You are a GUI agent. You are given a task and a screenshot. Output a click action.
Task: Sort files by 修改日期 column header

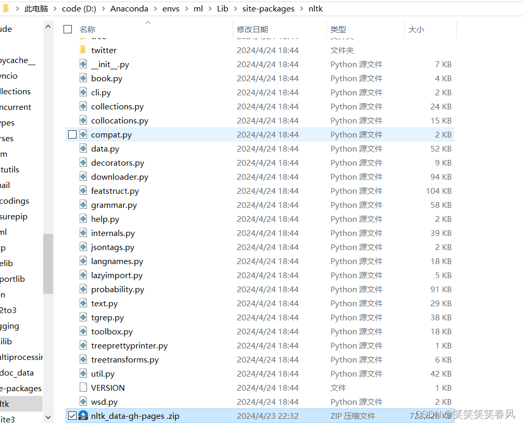tap(252, 29)
